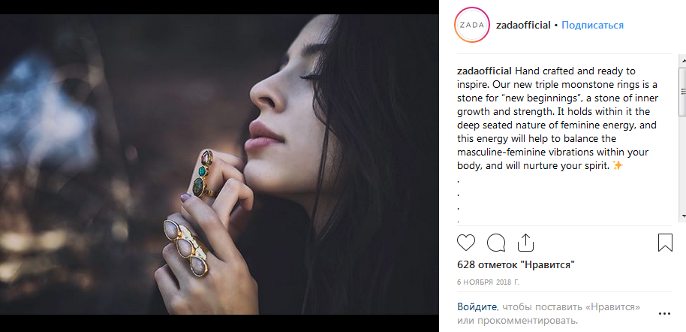
Task: Like the post with the heart icon
Action: click(466, 243)
